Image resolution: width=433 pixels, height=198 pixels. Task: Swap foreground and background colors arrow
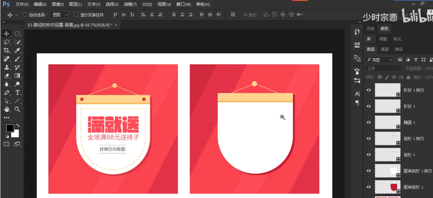pyautogui.click(x=18, y=125)
